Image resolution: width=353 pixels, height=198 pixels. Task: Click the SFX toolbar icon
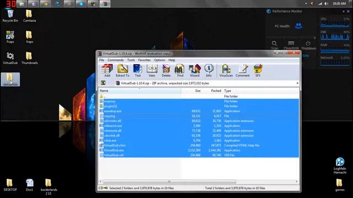258,70
